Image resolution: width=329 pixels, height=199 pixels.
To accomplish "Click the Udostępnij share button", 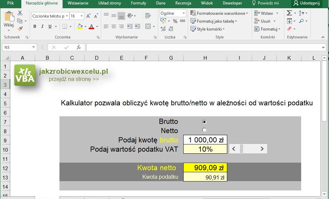I will tap(307, 3).
